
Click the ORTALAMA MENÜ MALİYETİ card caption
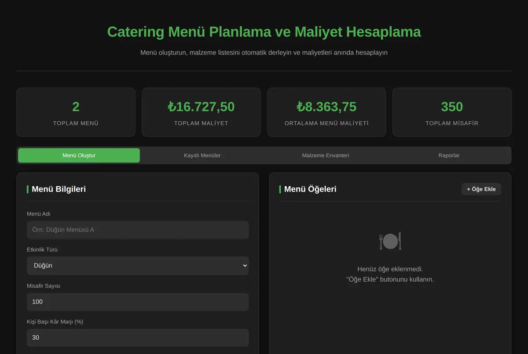point(326,123)
